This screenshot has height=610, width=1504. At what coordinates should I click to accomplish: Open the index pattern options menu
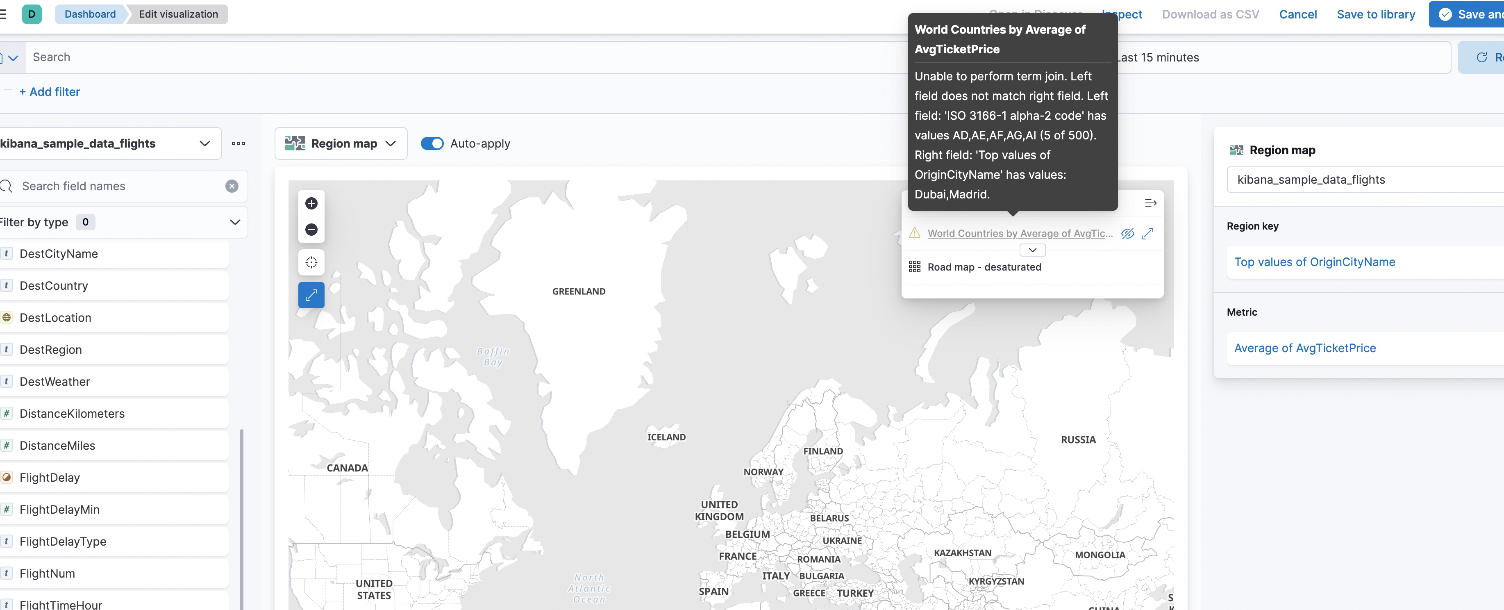(238, 144)
